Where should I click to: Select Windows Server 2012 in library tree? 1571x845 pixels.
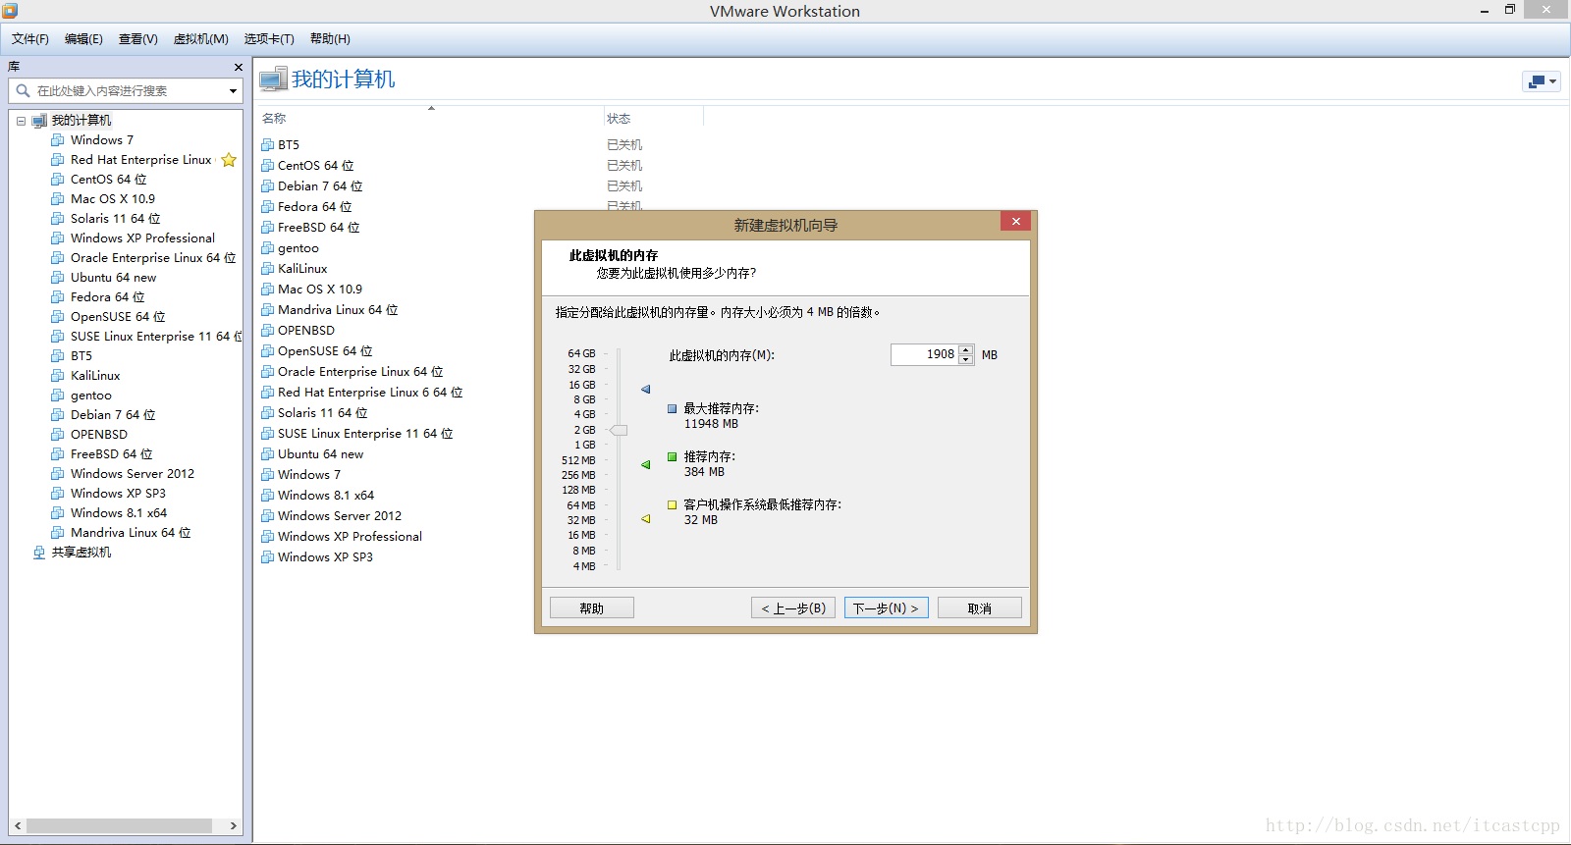coord(133,474)
